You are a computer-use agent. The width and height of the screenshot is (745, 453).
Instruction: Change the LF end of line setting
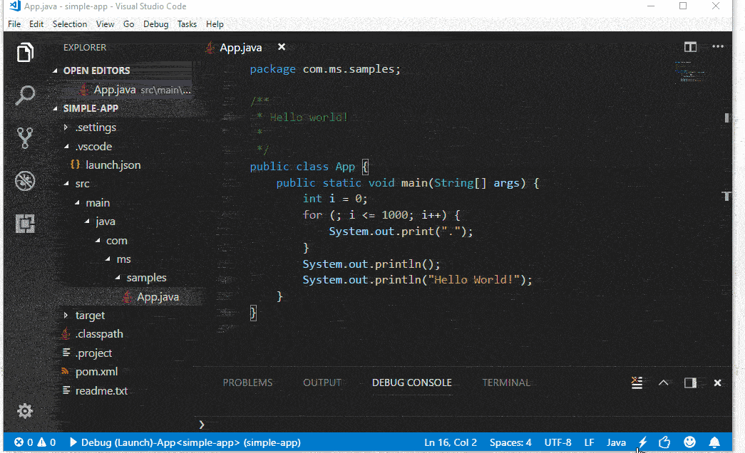pos(589,442)
